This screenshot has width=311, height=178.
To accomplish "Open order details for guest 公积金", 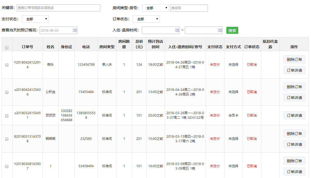I will (294, 98).
